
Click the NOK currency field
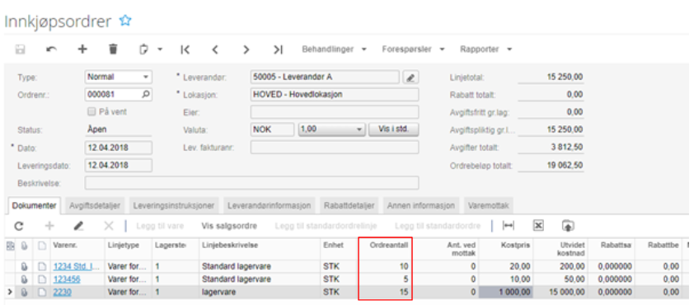point(272,129)
